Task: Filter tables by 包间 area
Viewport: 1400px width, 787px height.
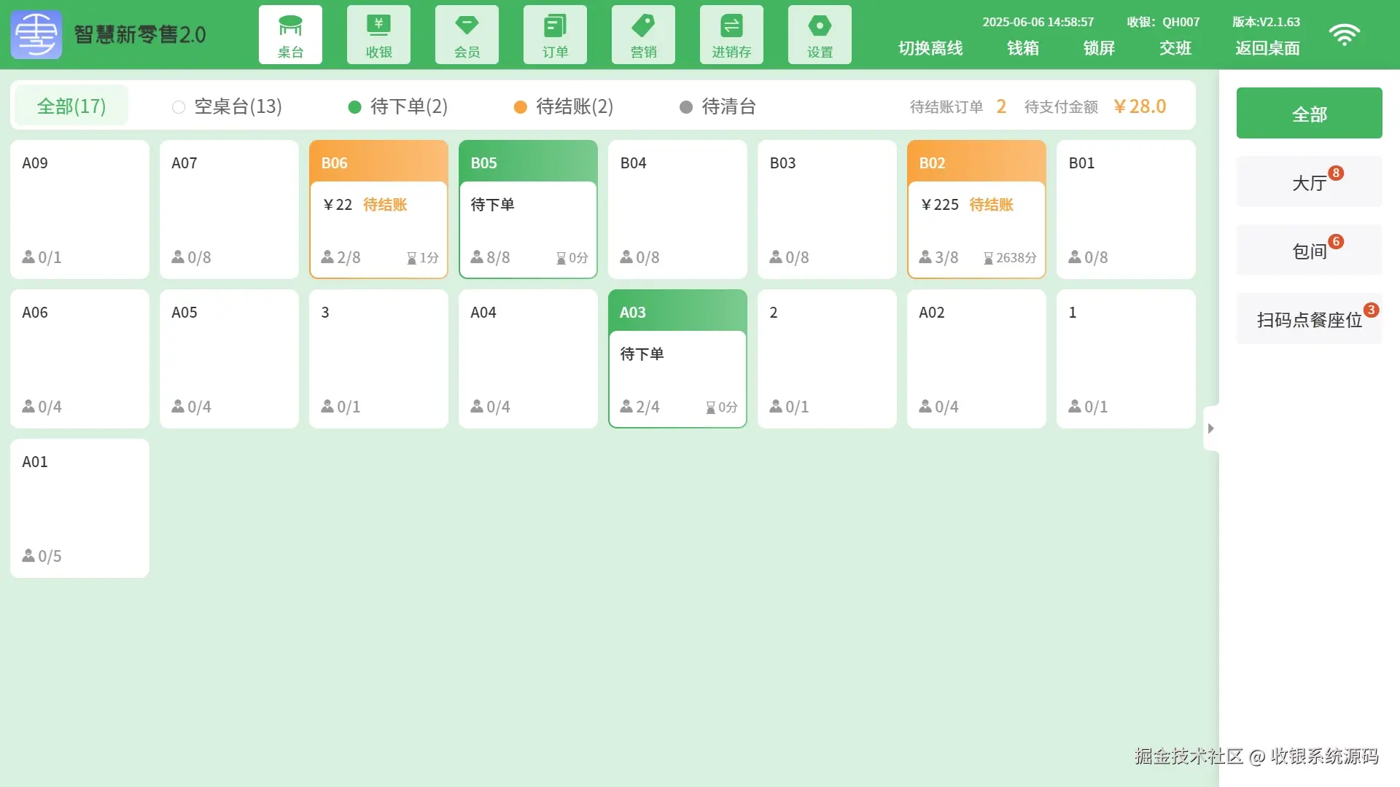Action: click(1309, 251)
